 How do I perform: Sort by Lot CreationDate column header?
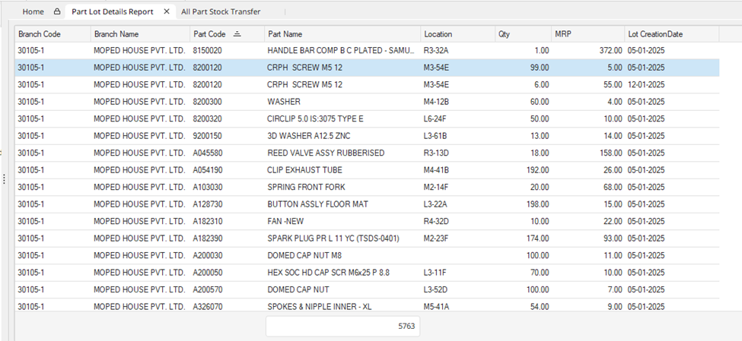[x=655, y=34]
